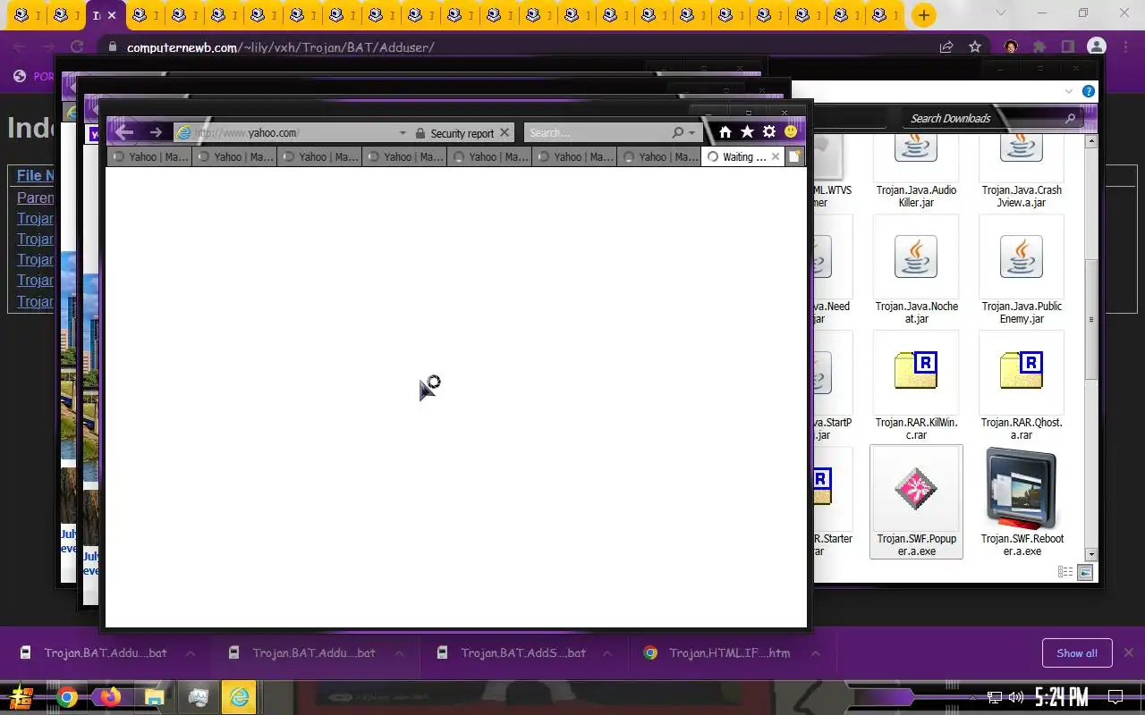Open the Chrome extensions puzzle icon
This screenshot has height=715, width=1145.
(1039, 46)
